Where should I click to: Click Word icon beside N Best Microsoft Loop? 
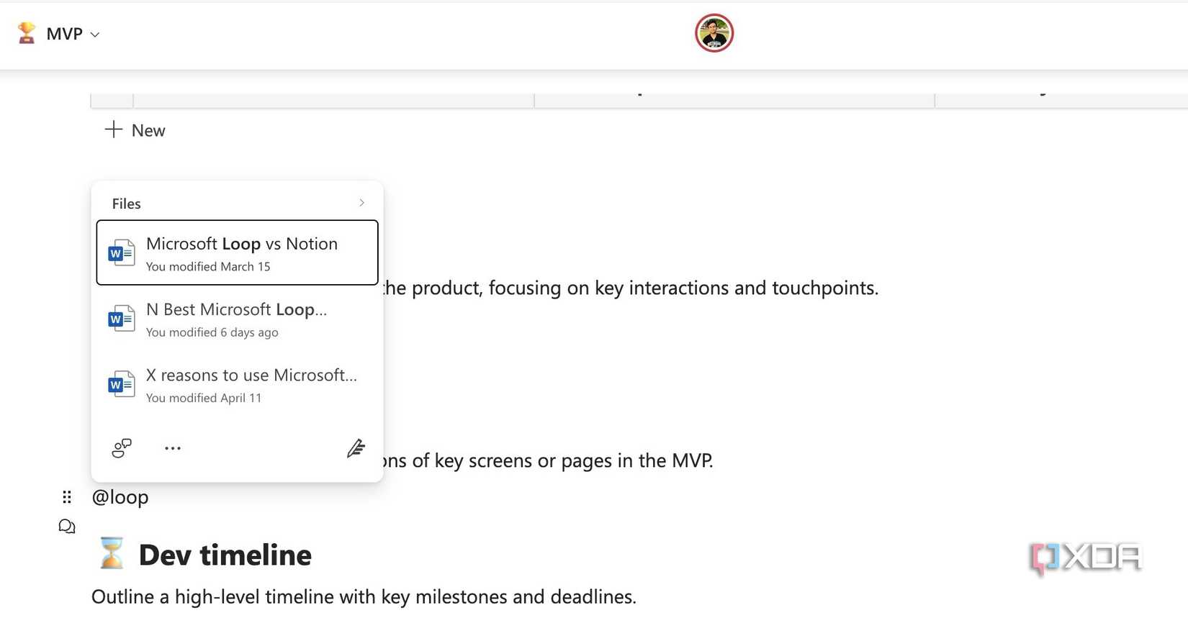point(121,319)
